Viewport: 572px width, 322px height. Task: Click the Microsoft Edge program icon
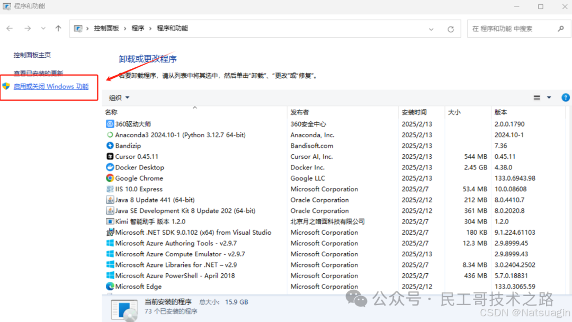point(110,287)
